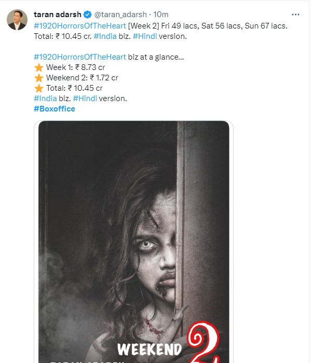
Task: Open taran adarsh's profile picture
Action: [x=17, y=20]
